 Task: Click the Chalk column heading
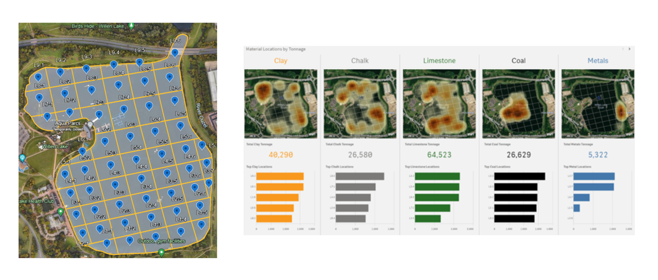(360, 61)
